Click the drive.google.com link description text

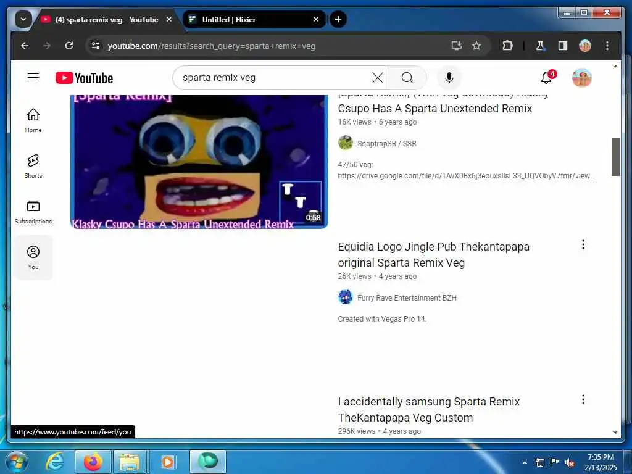point(466,176)
